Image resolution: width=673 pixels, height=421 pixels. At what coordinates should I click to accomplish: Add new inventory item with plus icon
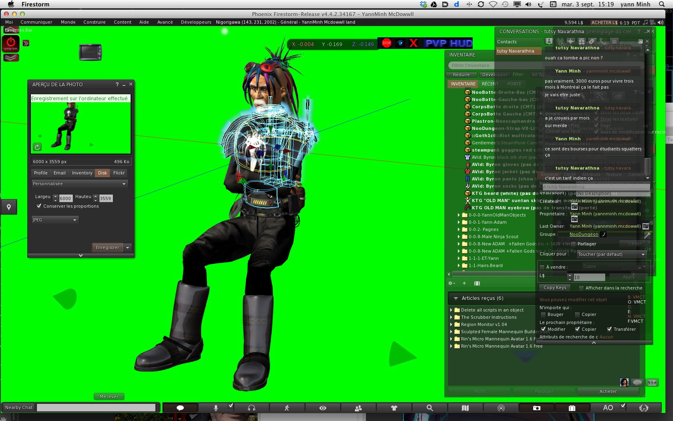(x=464, y=283)
